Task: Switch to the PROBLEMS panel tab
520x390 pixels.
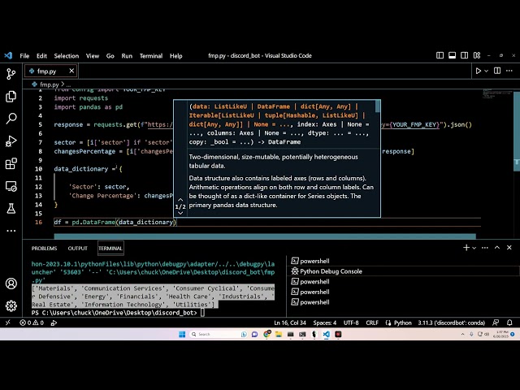Action: [44, 248]
